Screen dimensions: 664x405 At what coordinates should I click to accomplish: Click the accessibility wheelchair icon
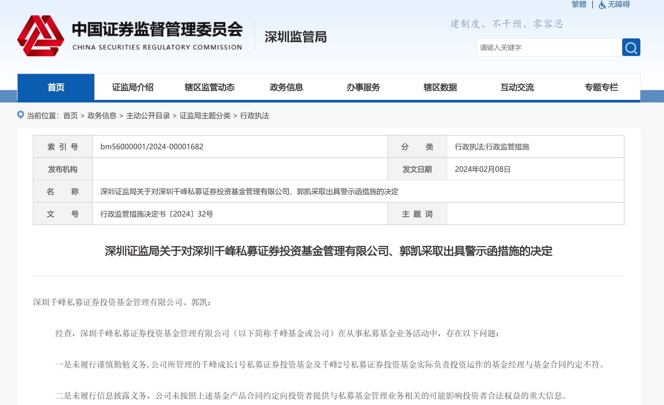pyautogui.click(x=602, y=5)
